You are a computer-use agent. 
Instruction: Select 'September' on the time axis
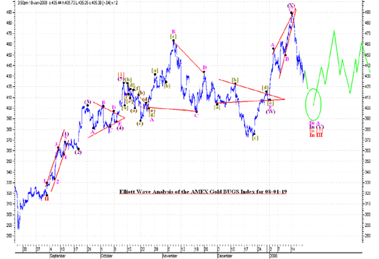tap(57, 256)
